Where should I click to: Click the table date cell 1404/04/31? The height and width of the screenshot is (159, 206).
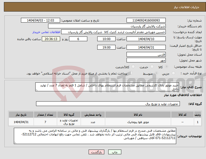(21, 122)
